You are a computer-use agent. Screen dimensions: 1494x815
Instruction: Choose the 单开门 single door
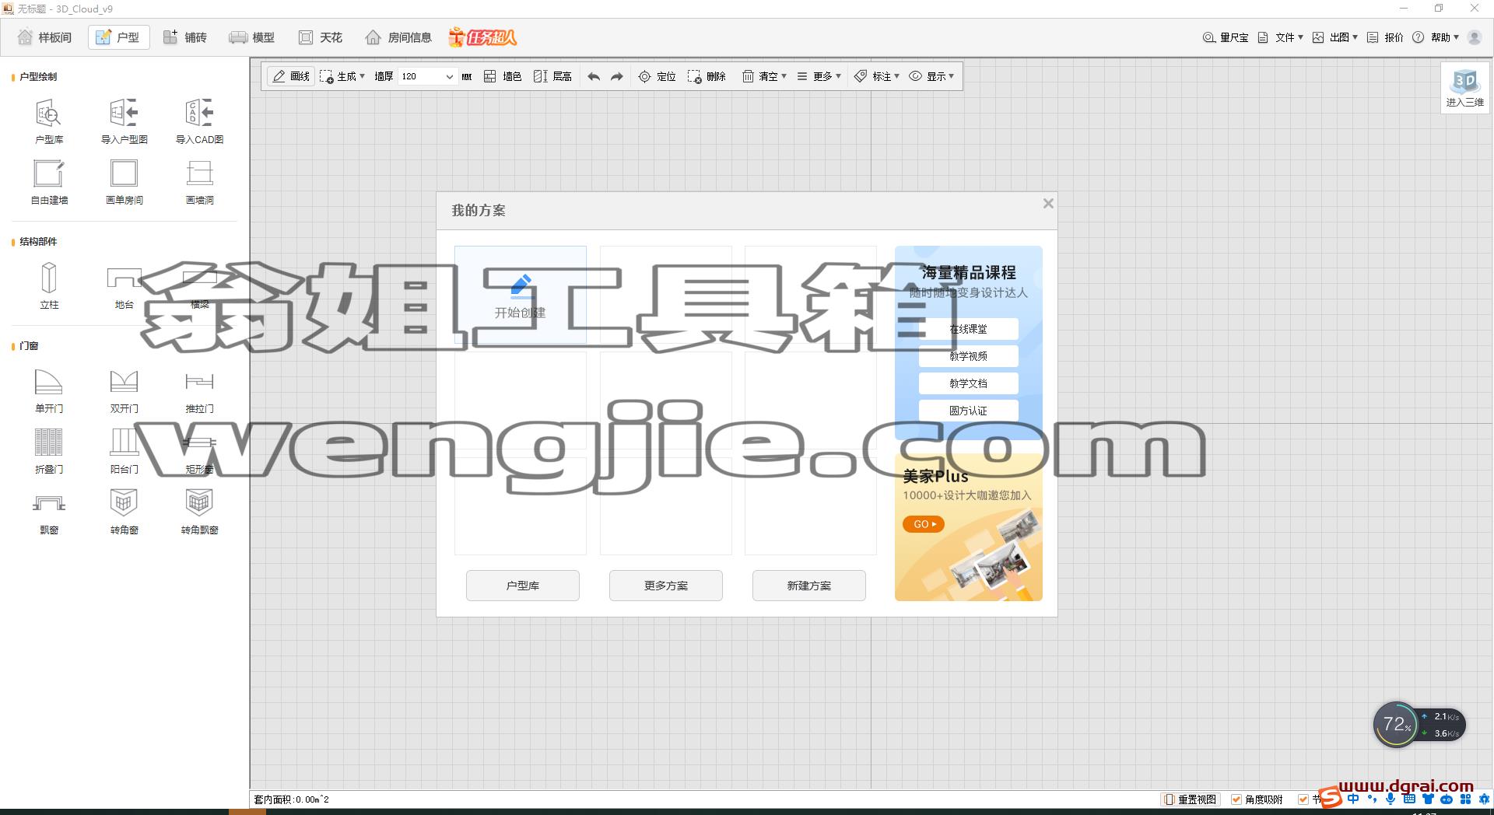(x=48, y=390)
